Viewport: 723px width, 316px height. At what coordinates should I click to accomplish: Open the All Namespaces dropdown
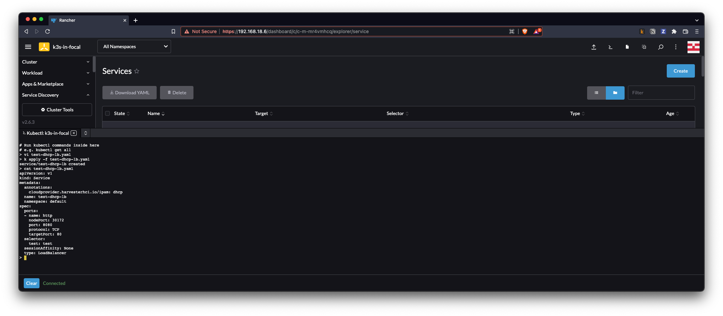(x=134, y=46)
